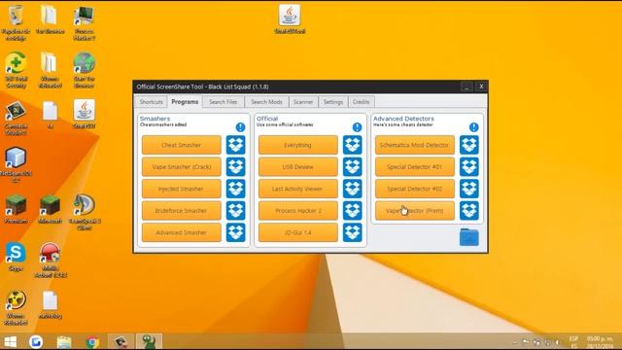The height and width of the screenshot is (350, 622).
Task: Open the blue folder icon in tool window
Action: (468, 237)
